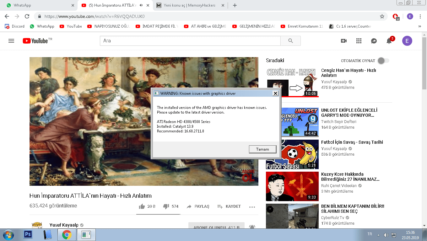The height and width of the screenshot is (241, 427).
Task: Click the browser address bar URL
Action: (x=95, y=16)
